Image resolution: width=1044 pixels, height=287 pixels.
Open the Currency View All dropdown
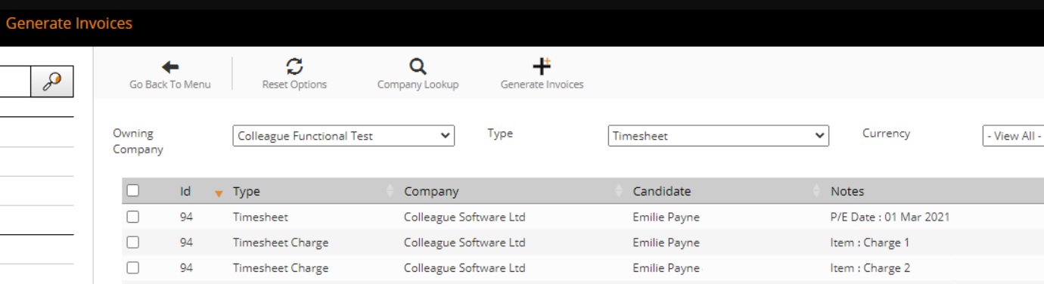click(x=1013, y=136)
